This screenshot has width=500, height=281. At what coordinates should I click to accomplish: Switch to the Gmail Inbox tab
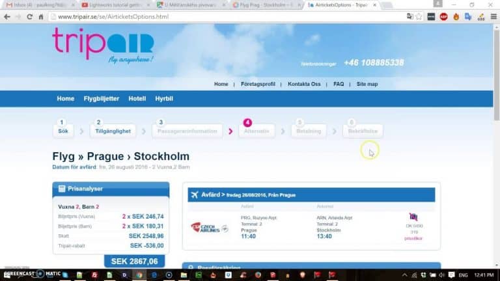(x=40, y=5)
